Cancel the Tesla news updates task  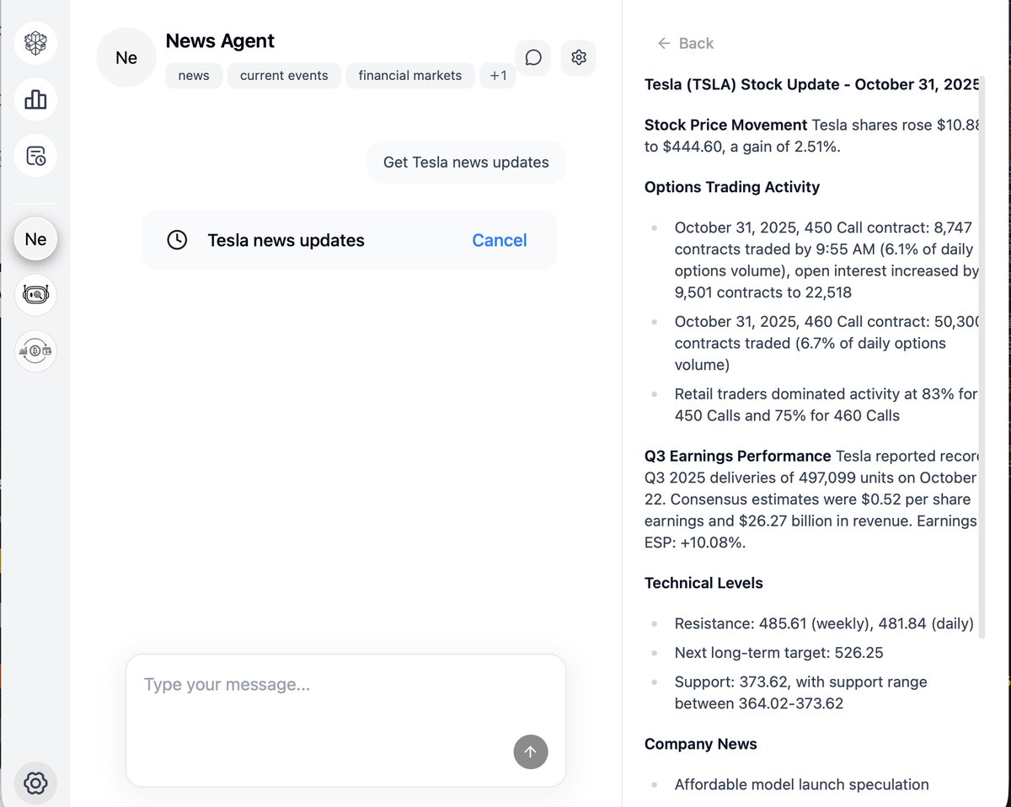tap(499, 239)
